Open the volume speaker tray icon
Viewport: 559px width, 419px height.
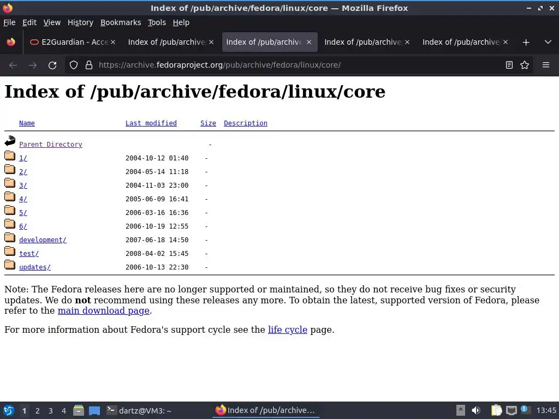click(476, 410)
